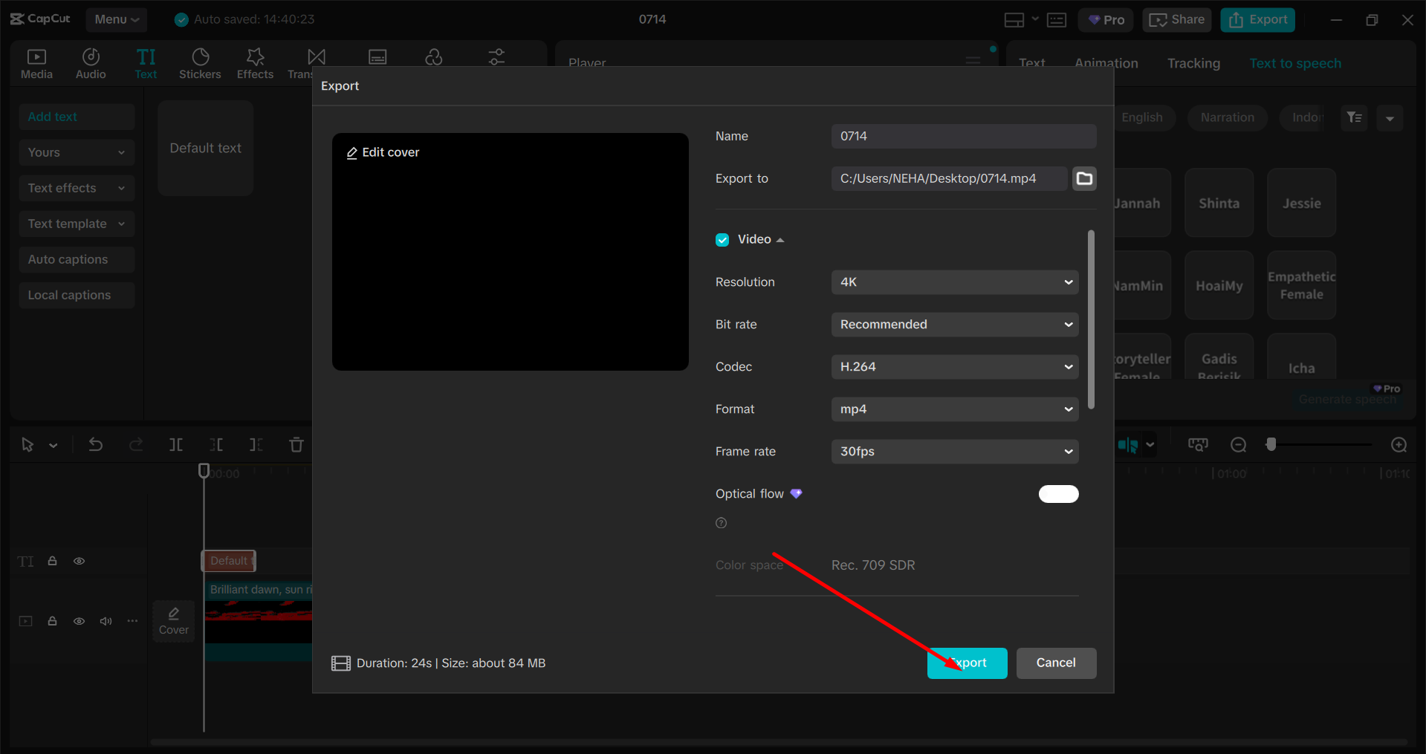The height and width of the screenshot is (754, 1426).
Task: Select the Split tool in timeline toolbar
Action: coord(176,445)
